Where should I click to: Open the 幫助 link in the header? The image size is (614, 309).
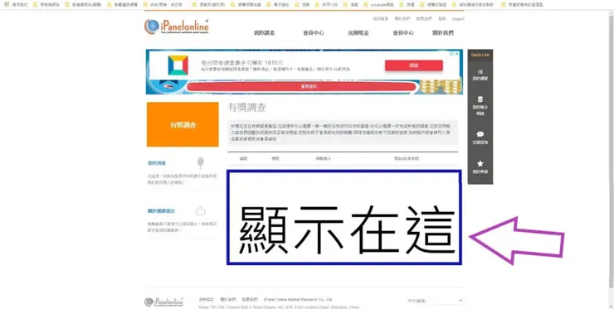click(x=442, y=19)
